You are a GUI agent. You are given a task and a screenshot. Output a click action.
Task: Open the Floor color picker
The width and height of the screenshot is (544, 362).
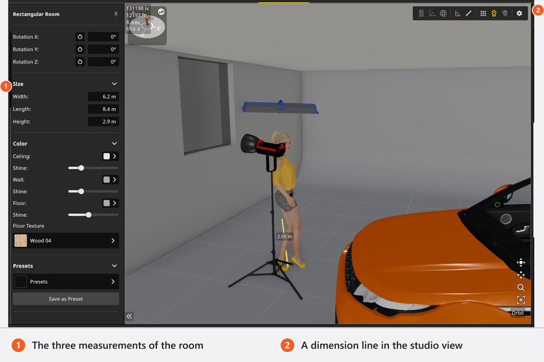pos(110,203)
